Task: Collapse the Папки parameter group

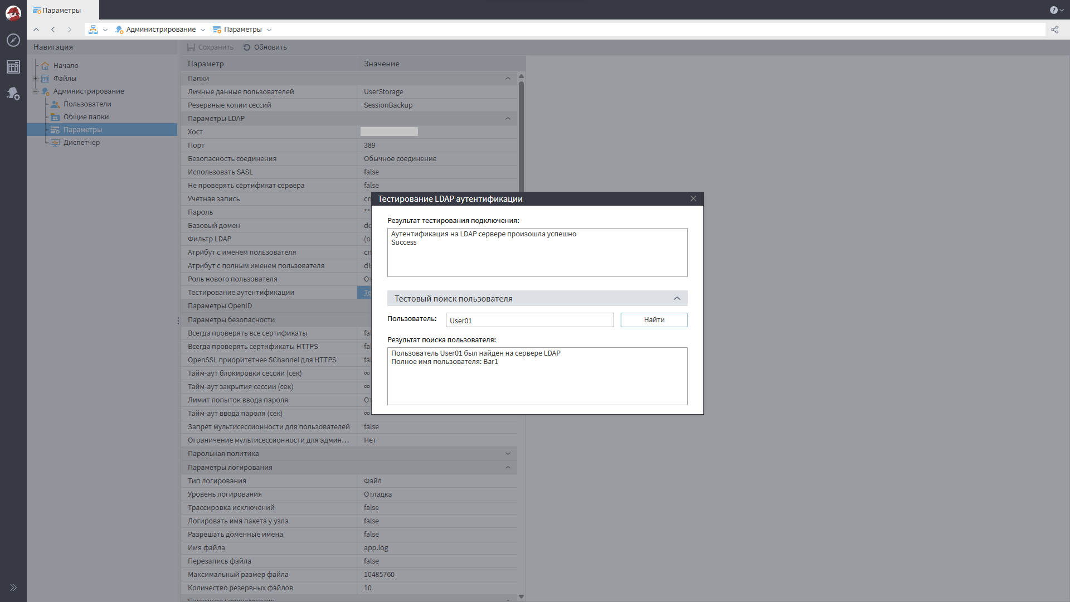Action: (508, 79)
